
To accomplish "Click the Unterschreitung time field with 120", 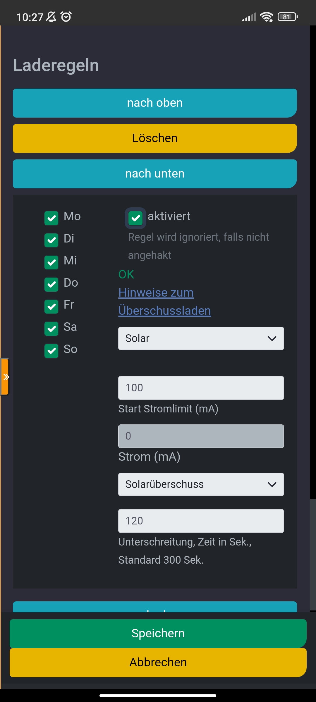I will pyautogui.click(x=201, y=521).
